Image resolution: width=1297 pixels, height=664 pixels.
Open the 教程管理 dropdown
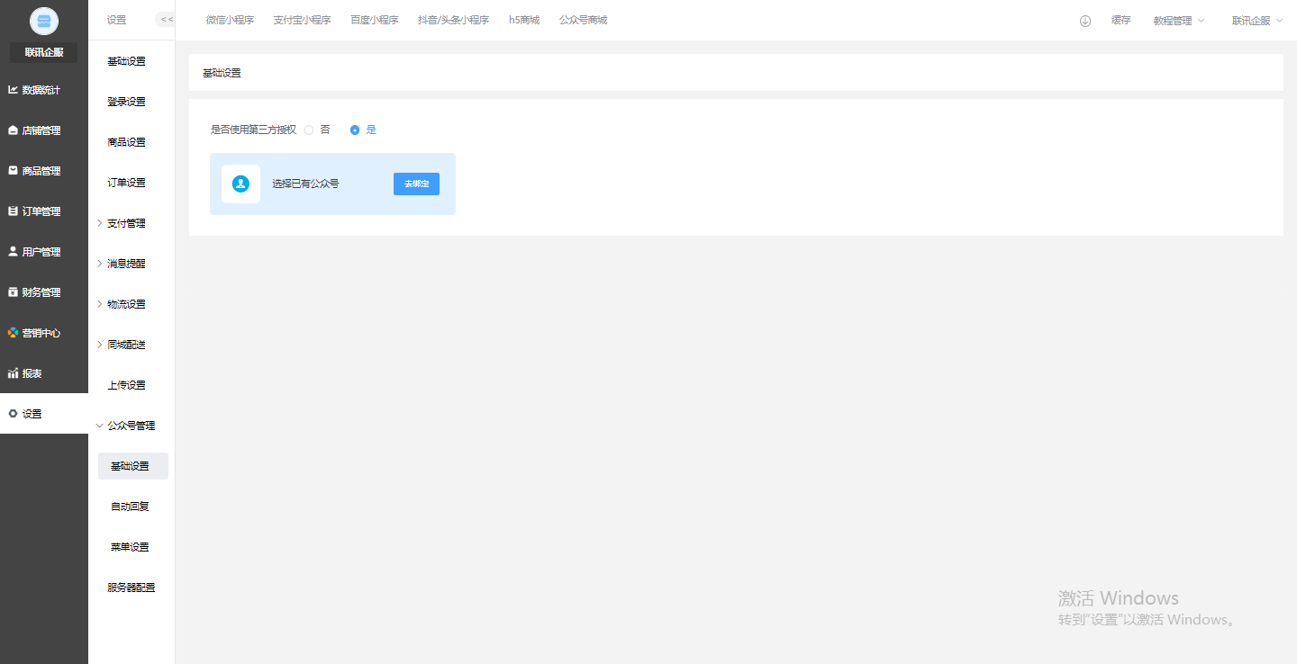pos(1178,21)
